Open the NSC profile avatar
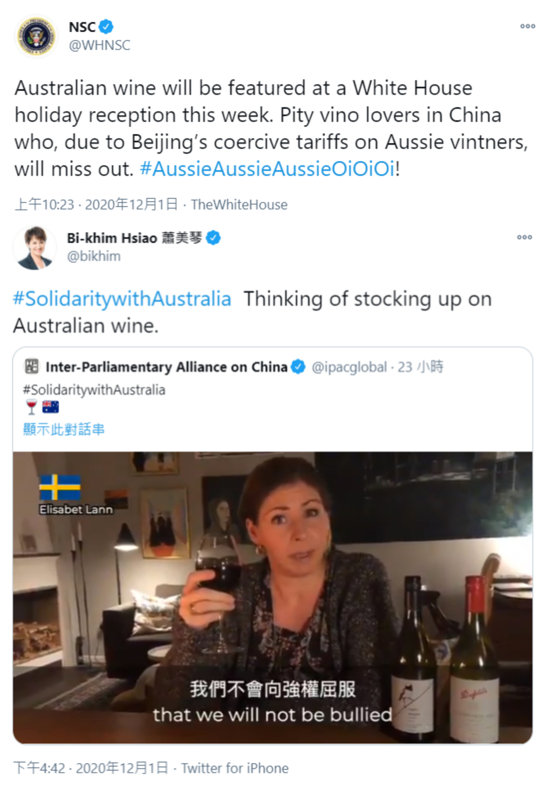552x787 pixels. point(36,36)
